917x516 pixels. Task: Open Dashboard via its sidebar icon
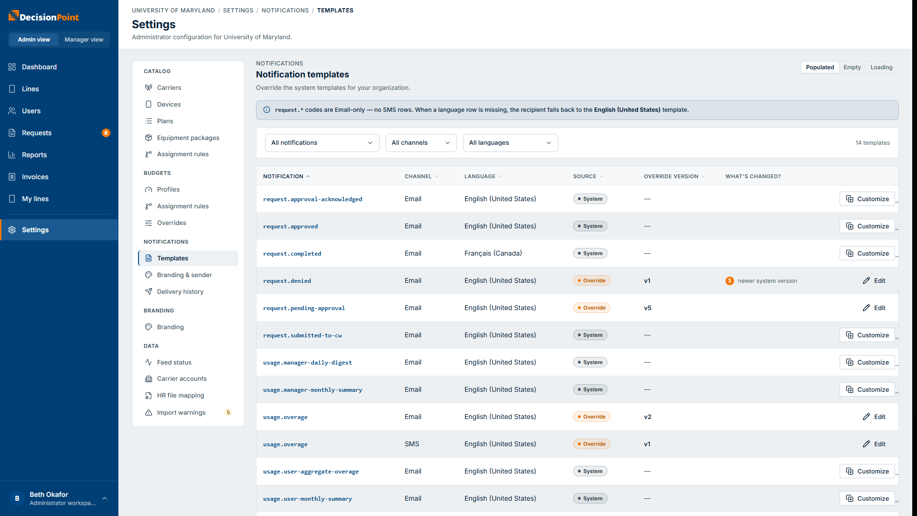12,67
